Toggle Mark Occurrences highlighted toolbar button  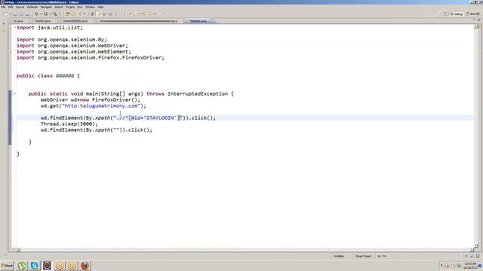point(99,14)
